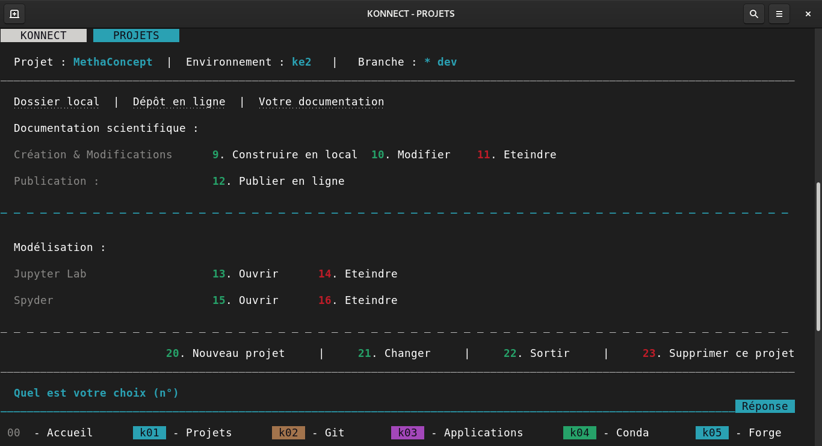Open the Dossier local link
This screenshot has width=822, height=446.
(x=57, y=102)
